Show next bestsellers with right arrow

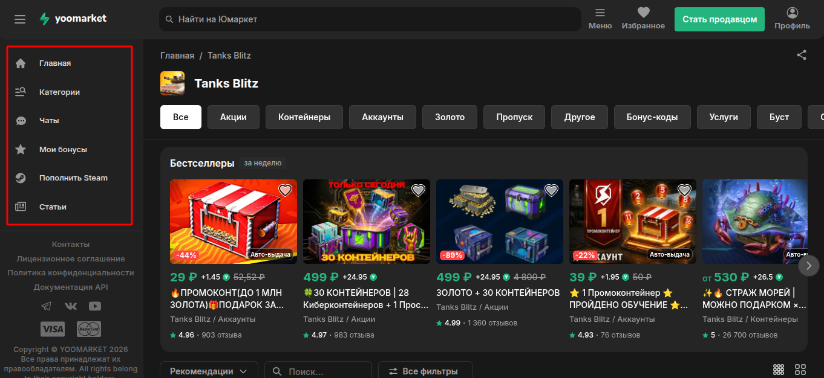click(809, 265)
